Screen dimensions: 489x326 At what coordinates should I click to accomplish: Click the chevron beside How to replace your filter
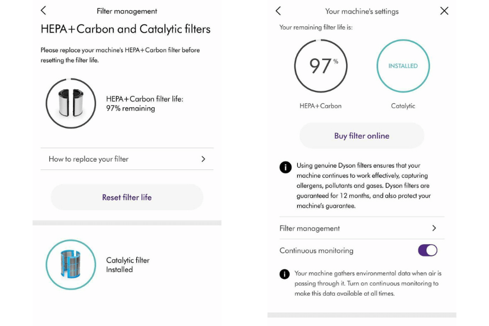[204, 159]
